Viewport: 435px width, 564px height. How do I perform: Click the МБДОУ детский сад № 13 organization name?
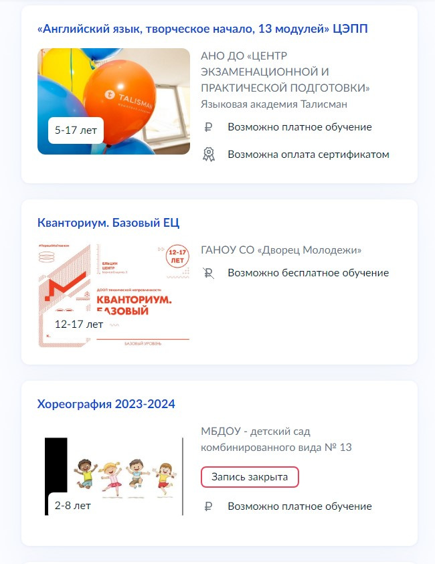276,439
